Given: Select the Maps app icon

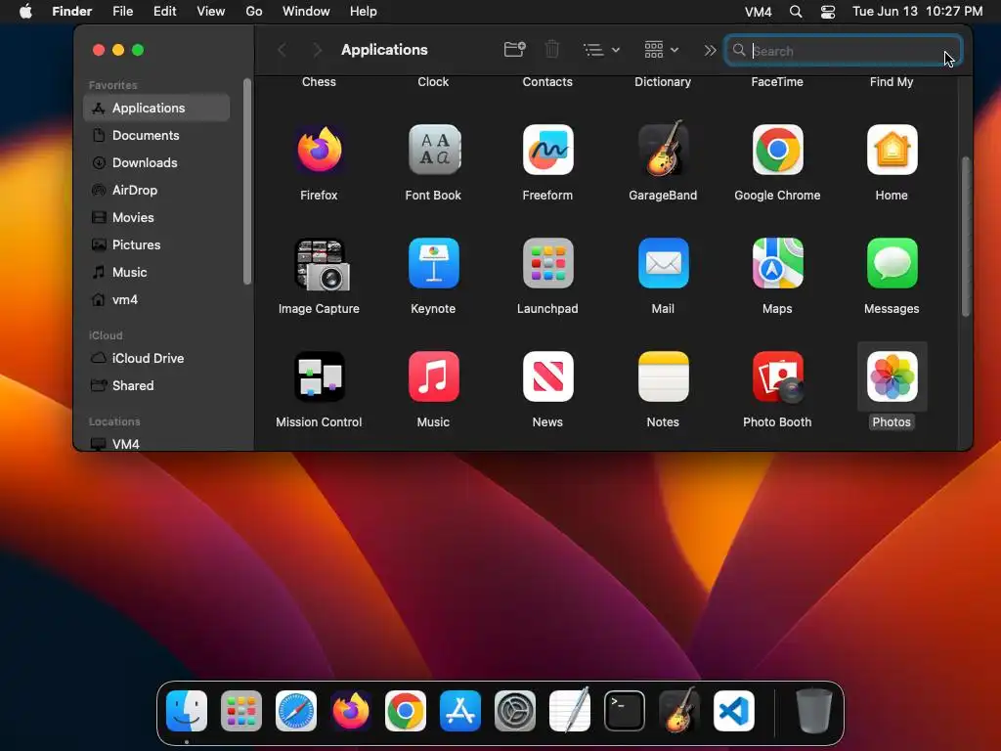Looking at the screenshot, I should click(x=777, y=263).
